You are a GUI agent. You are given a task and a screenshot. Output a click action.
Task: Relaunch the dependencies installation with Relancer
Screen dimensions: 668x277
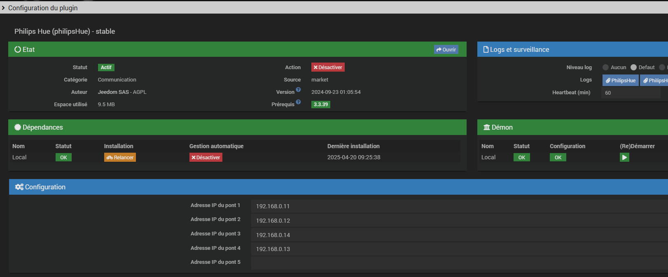point(120,158)
